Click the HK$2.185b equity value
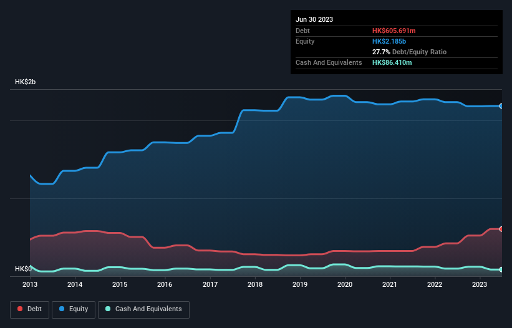Screen dimensions: 512x328 389,41
